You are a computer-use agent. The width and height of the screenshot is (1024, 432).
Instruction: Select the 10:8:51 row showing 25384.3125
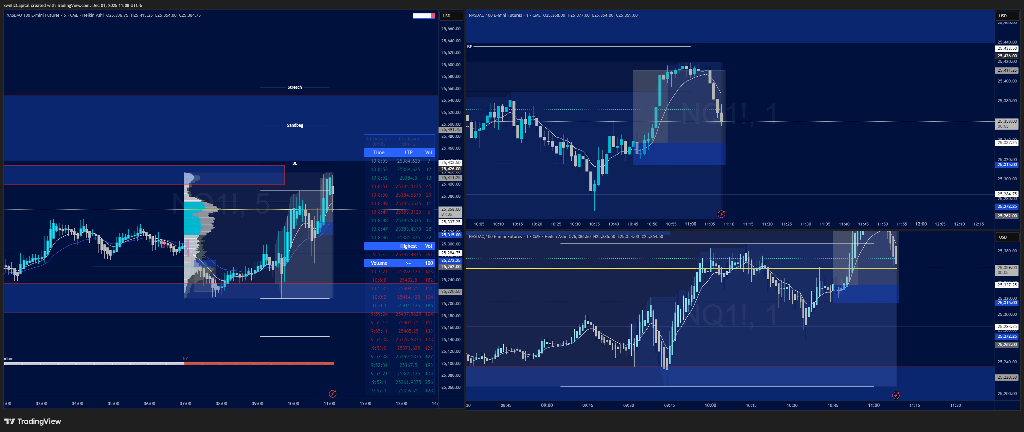(x=400, y=187)
